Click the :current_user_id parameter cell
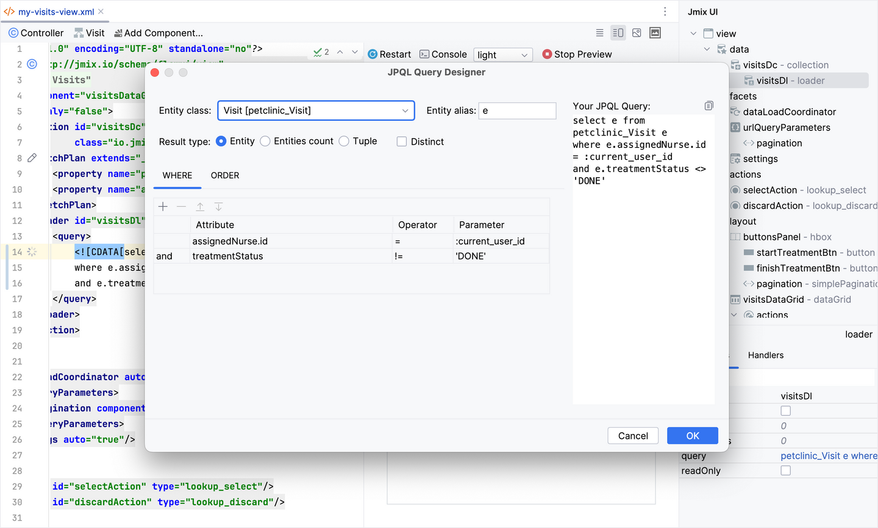Screen dimensions: 878x528 (x=501, y=241)
